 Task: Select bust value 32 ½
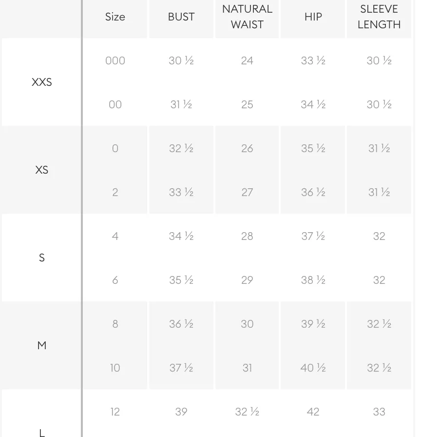[181, 148]
